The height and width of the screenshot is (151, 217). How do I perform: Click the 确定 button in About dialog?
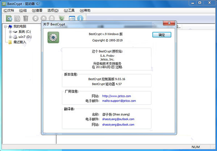pyautogui.click(x=162, y=35)
